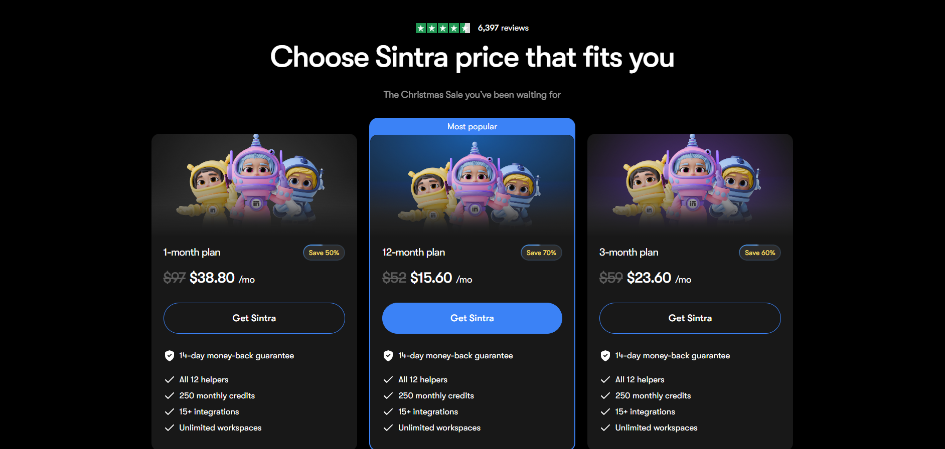Click the $15.60 /mo price text
The height and width of the screenshot is (449, 945).
(441, 278)
